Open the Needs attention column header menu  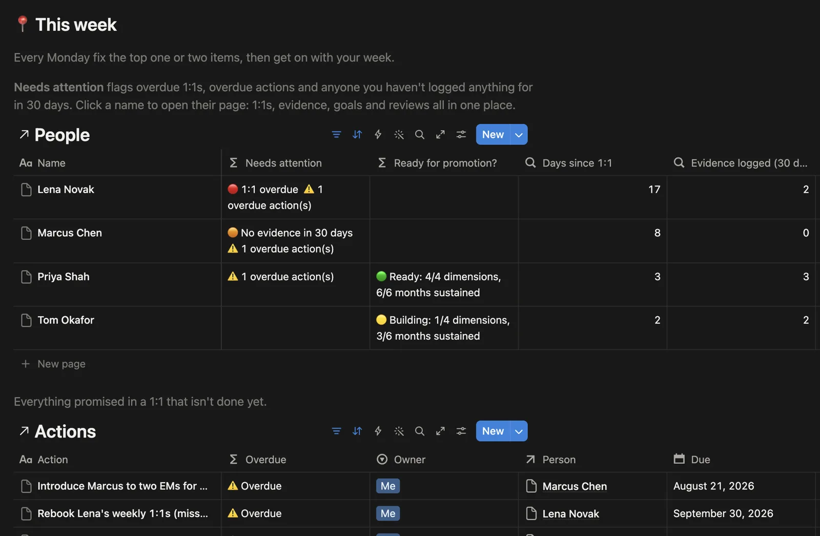(295, 163)
